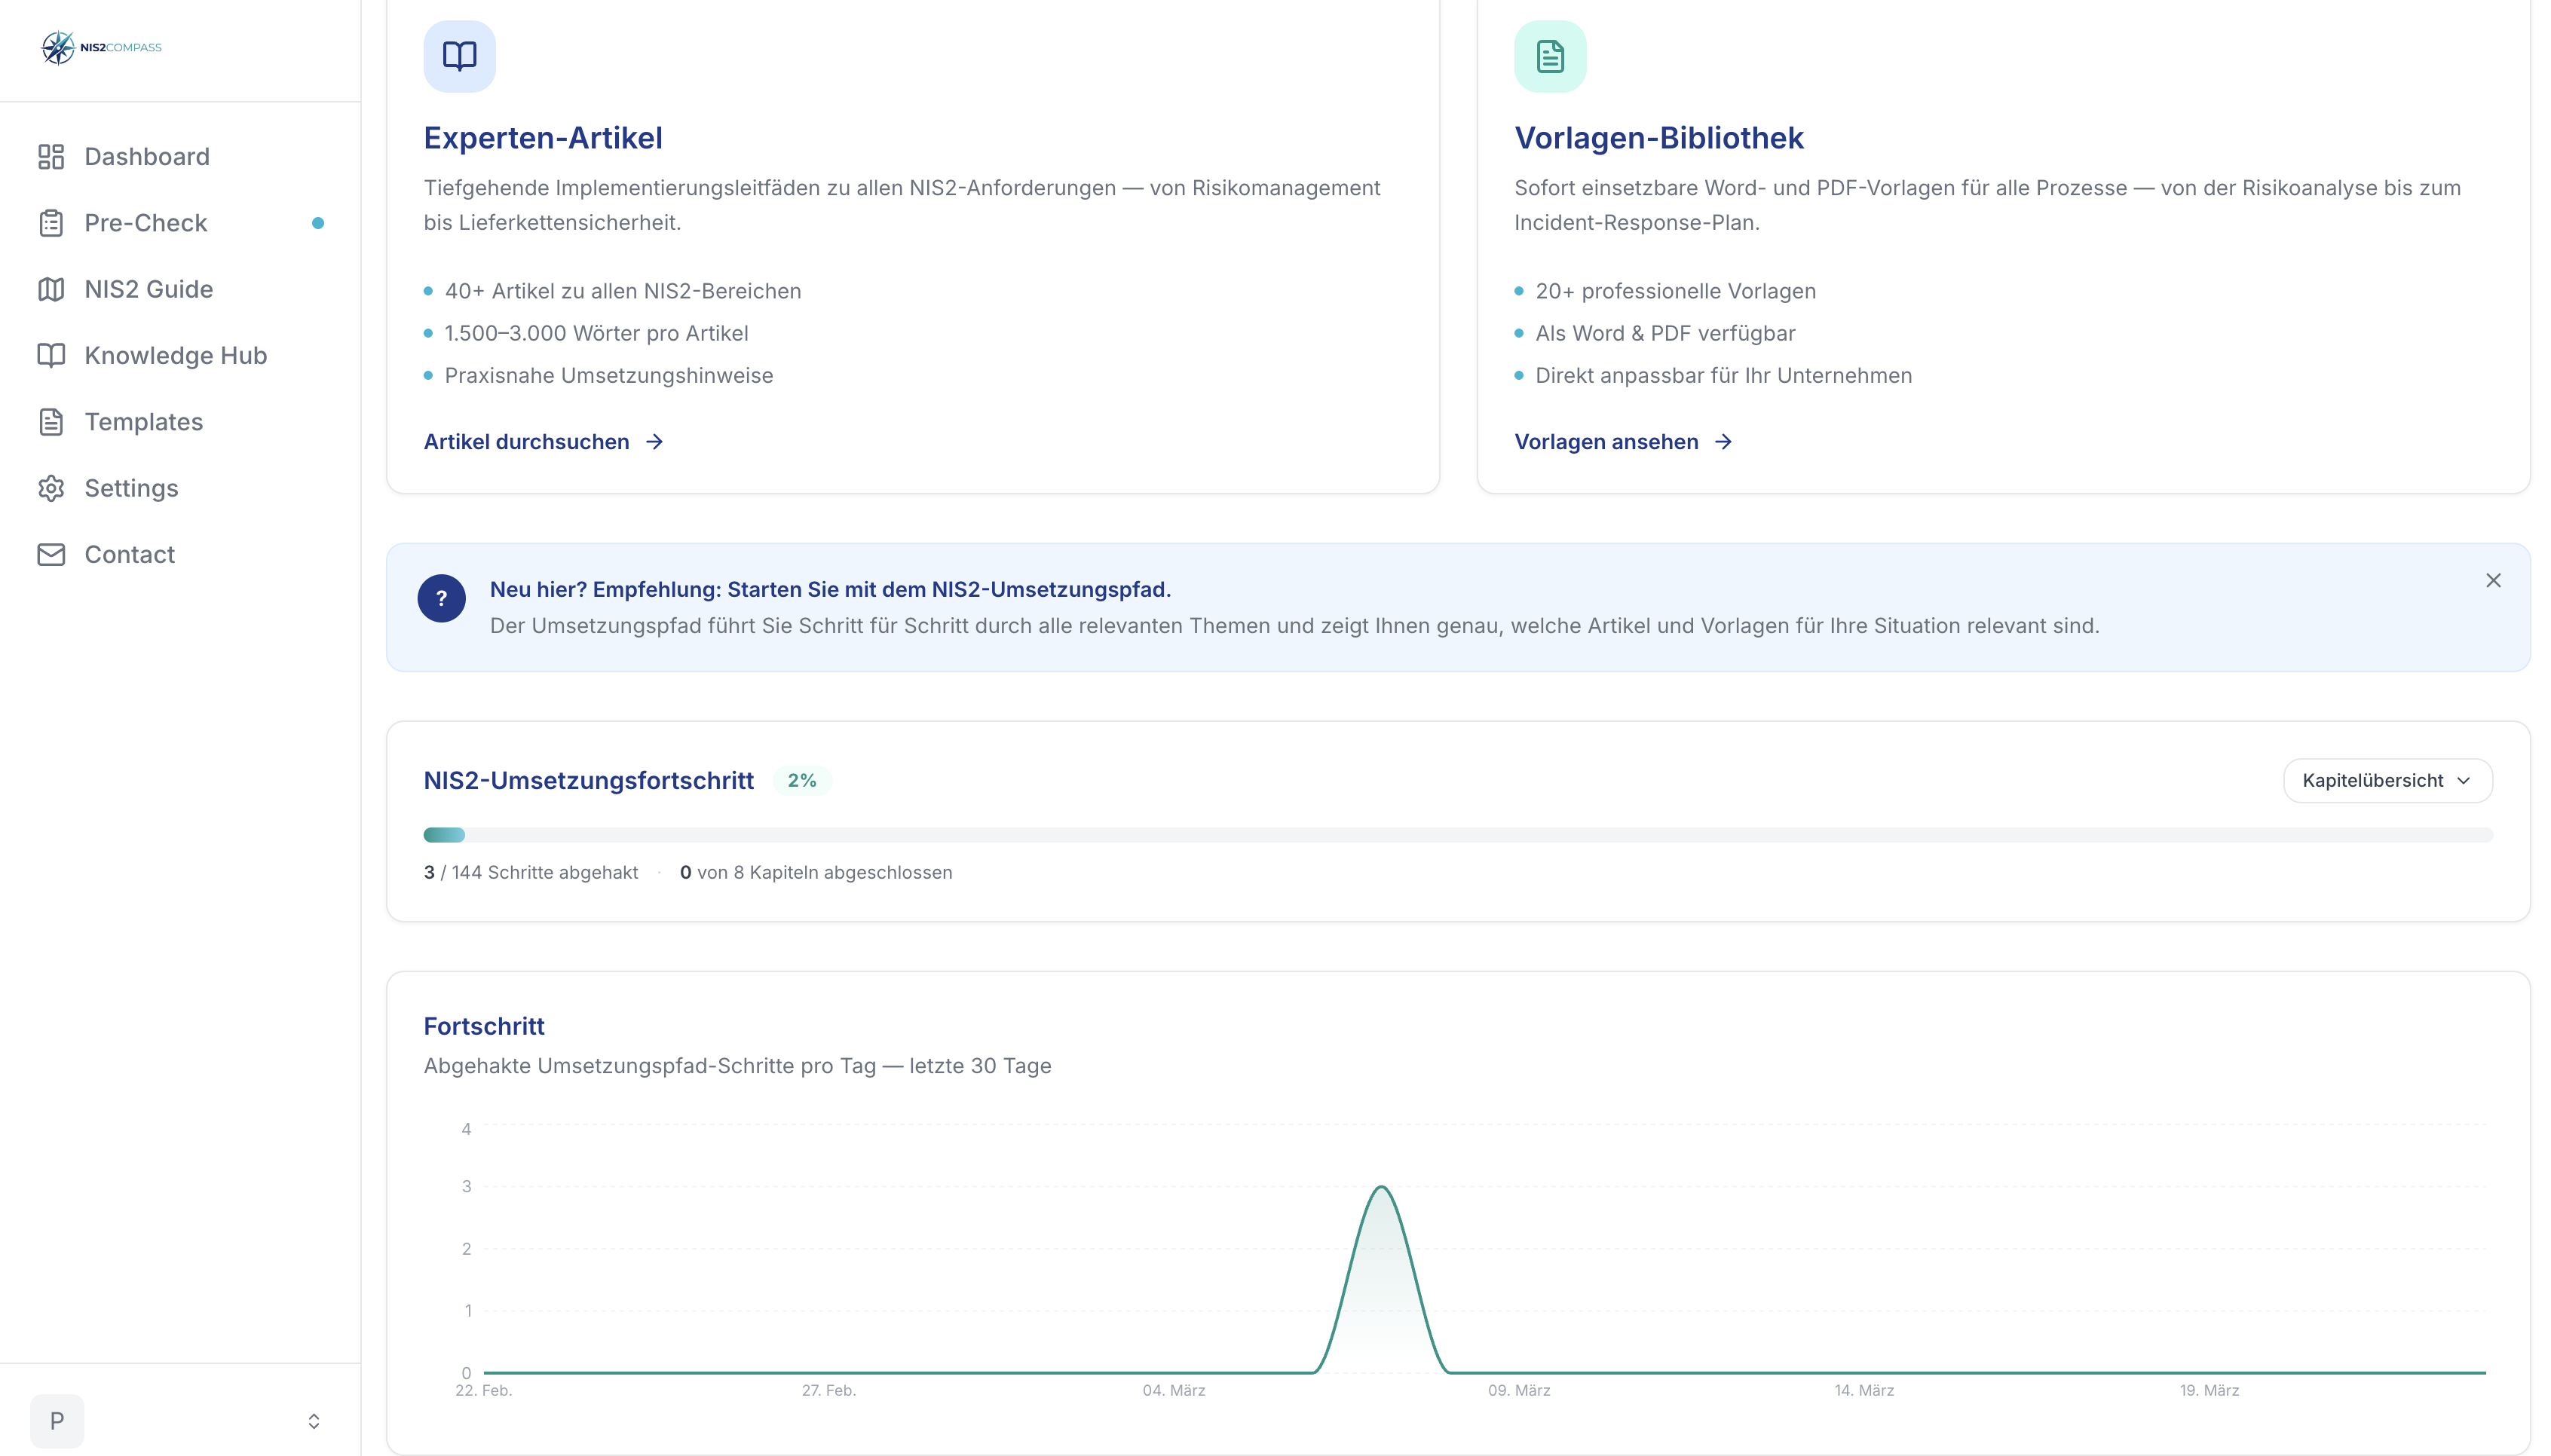The height and width of the screenshot is (1456, 2551).
Task: Click the Knowledge Hub book icon
Action: click(51, 355)
